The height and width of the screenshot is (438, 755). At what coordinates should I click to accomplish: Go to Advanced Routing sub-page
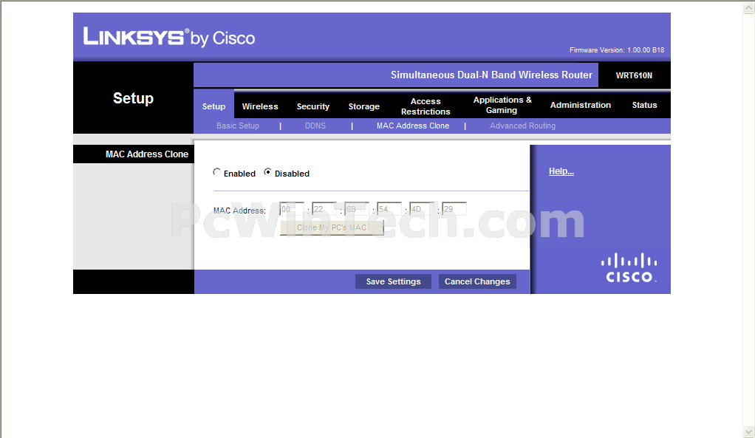click(522, 126)
